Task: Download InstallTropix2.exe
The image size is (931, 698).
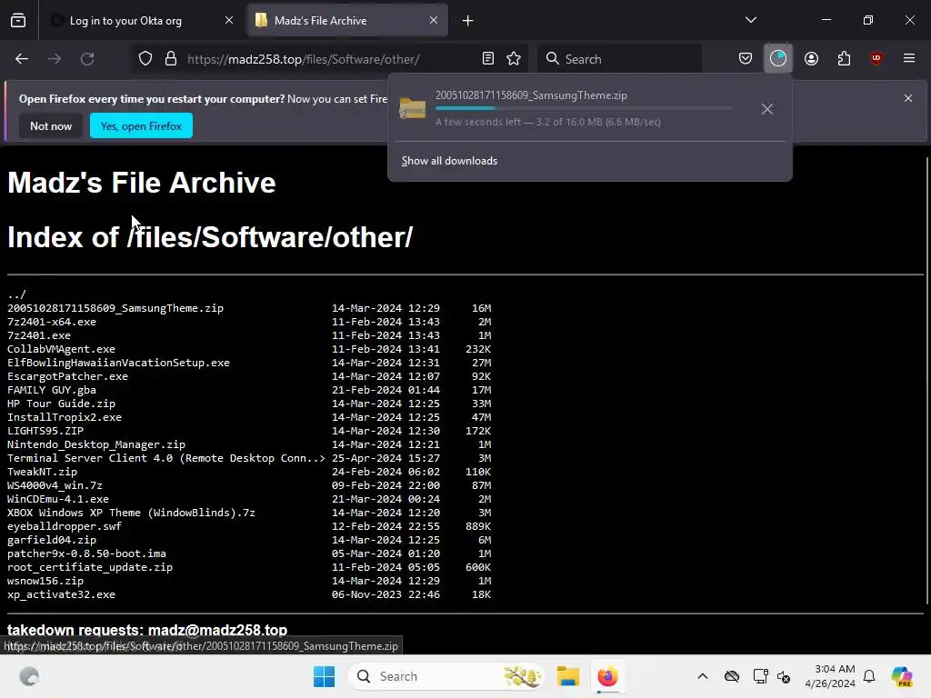Action: point(65,417)
